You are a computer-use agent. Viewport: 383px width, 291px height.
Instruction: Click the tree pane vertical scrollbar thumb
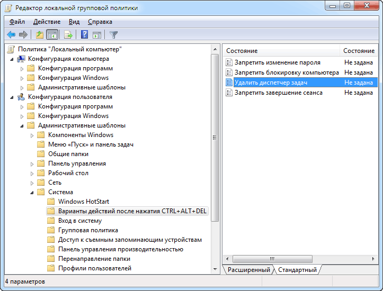(215, 138)
